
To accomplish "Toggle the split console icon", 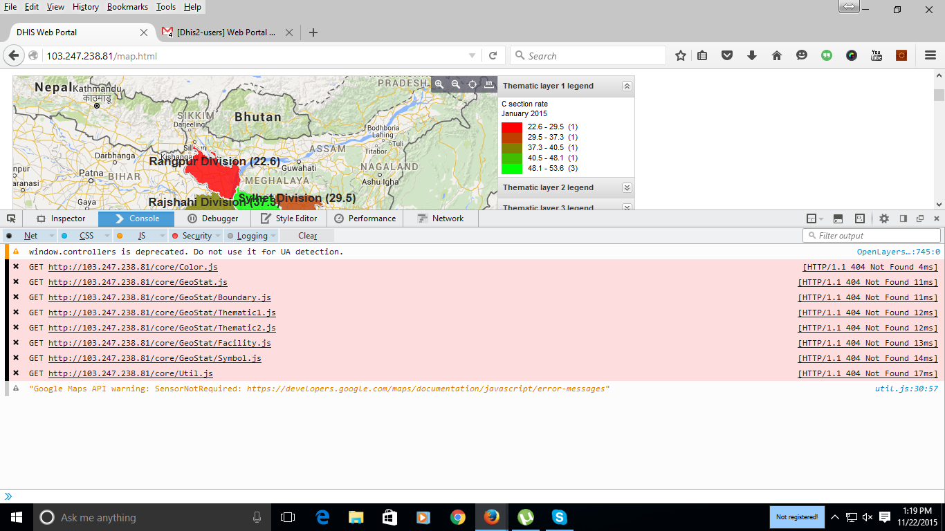I will click(x=838, y=218).
